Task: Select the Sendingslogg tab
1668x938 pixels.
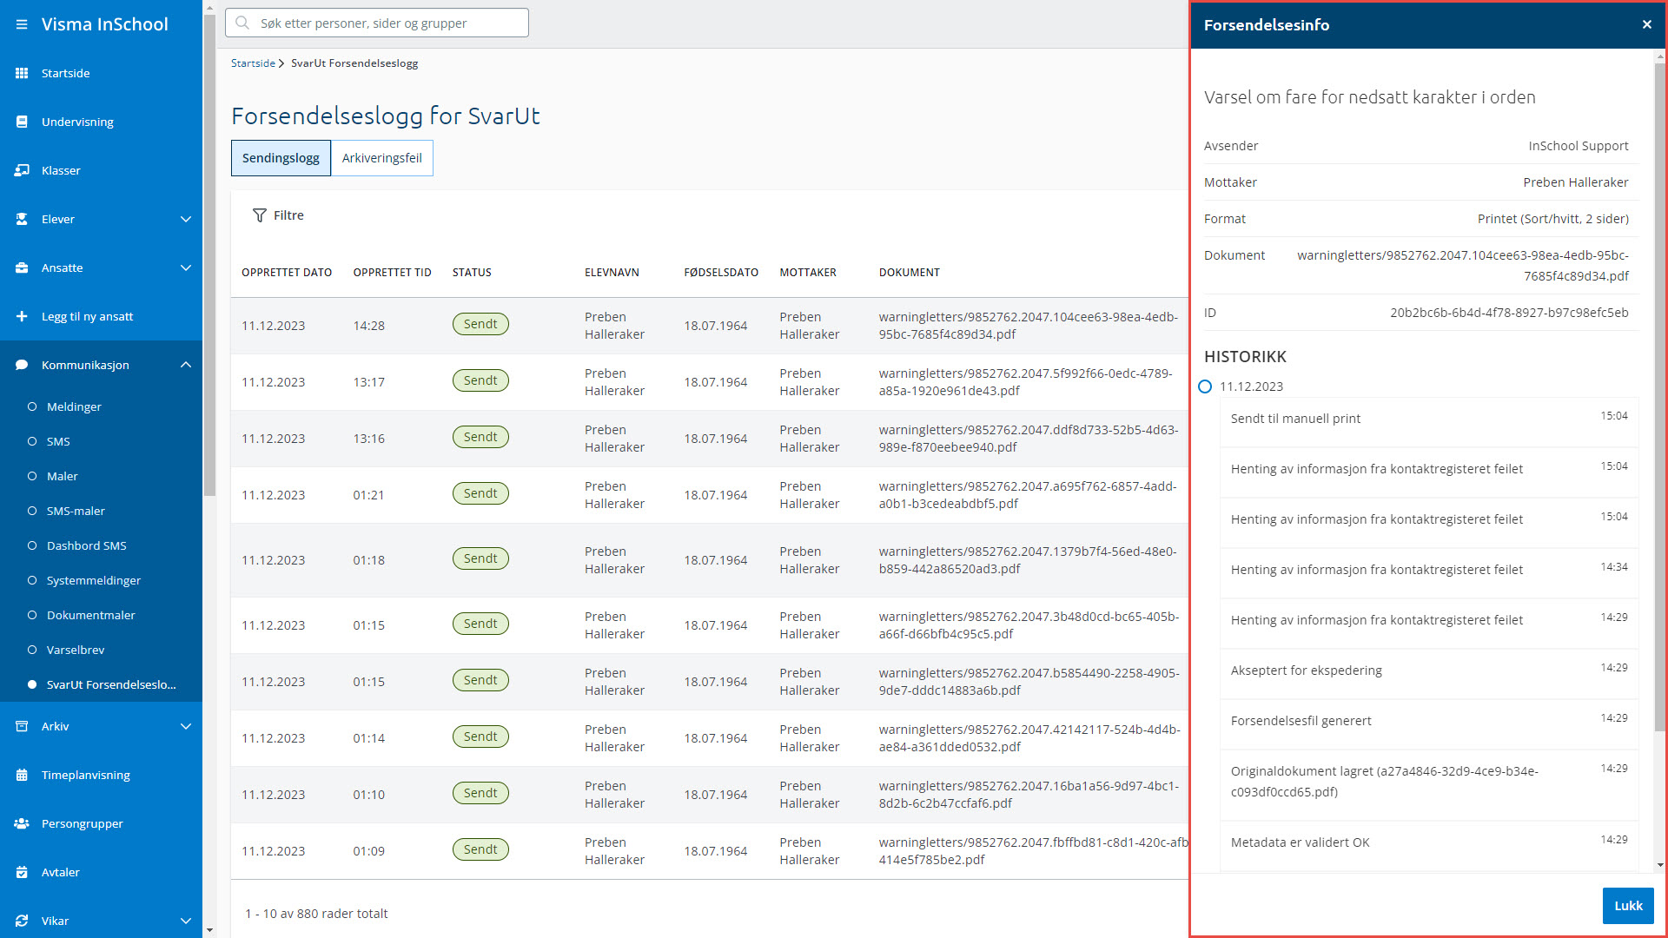Action: [281, 158]
